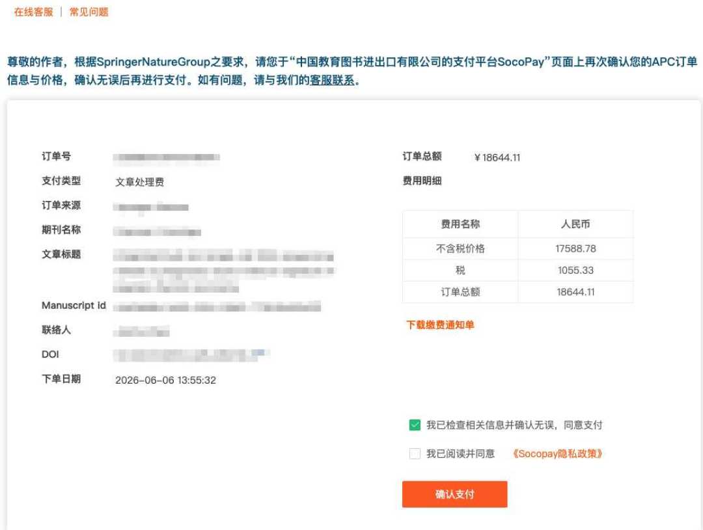The height and width of the screenshot is (530, 703).
Task: Click the Manuscript id label
Action: click(74, 306)
